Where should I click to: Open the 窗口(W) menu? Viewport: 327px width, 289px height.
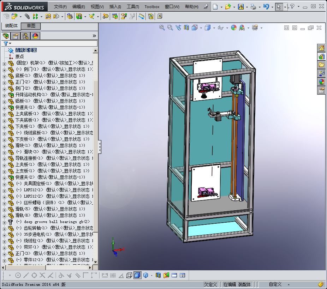[x=172, y=7]
